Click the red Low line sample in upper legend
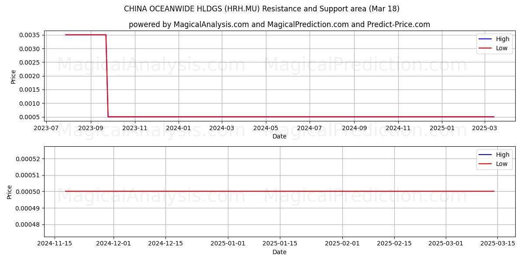The height and width of the screenshot is (262, 524). [x=486, y=49]
